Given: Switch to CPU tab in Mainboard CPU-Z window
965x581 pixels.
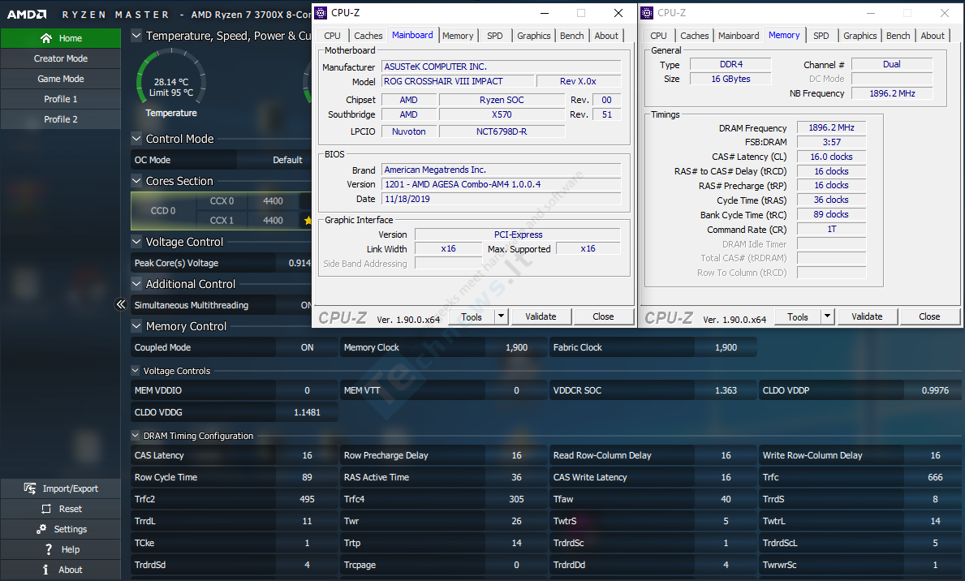Looking at the screenshot, I should (332, 36).
